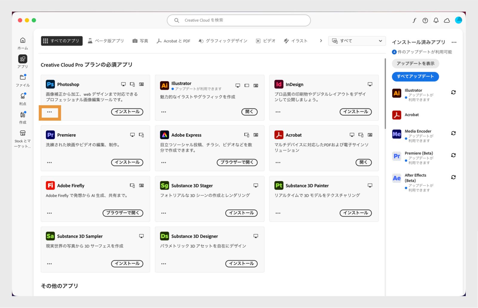
Task: Update Illustrator via its refresh icon
Action: pos(453,92)
